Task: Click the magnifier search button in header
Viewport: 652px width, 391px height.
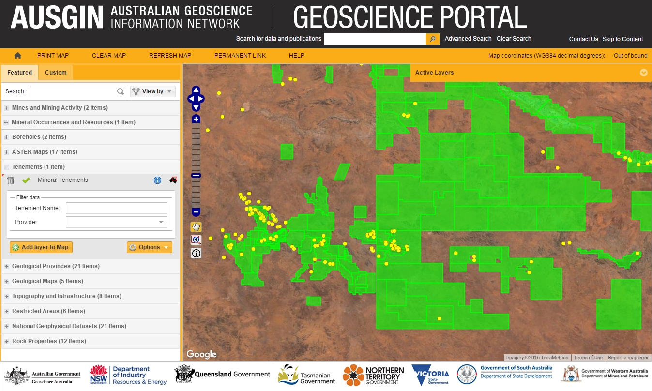Action: tap(433, 39)
